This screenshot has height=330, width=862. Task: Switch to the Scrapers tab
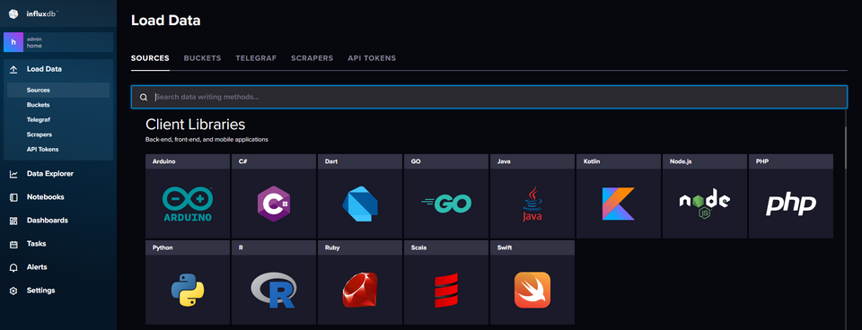pyautogui.click(x=312, y=58)
